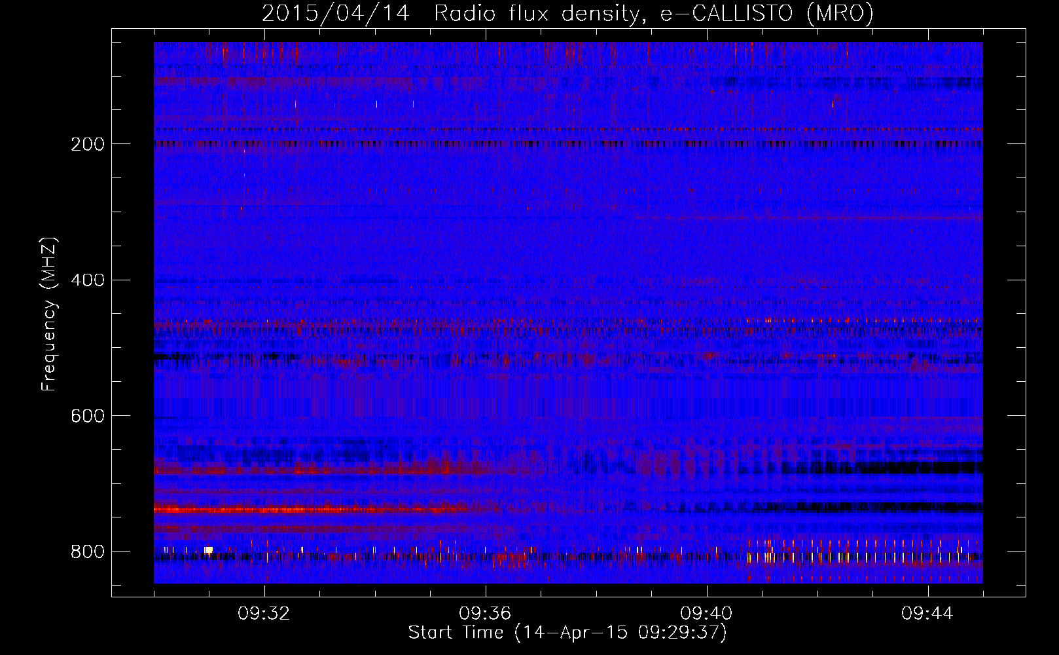Click the 600 frequency tick label
Image resolution: width=1059 pixels, height=655 pixels.
[x=88, y=416]
